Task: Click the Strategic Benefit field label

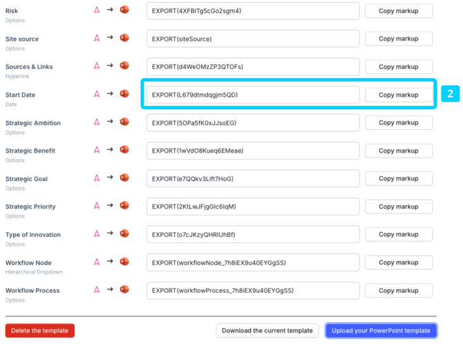Action: click(30, 151)
